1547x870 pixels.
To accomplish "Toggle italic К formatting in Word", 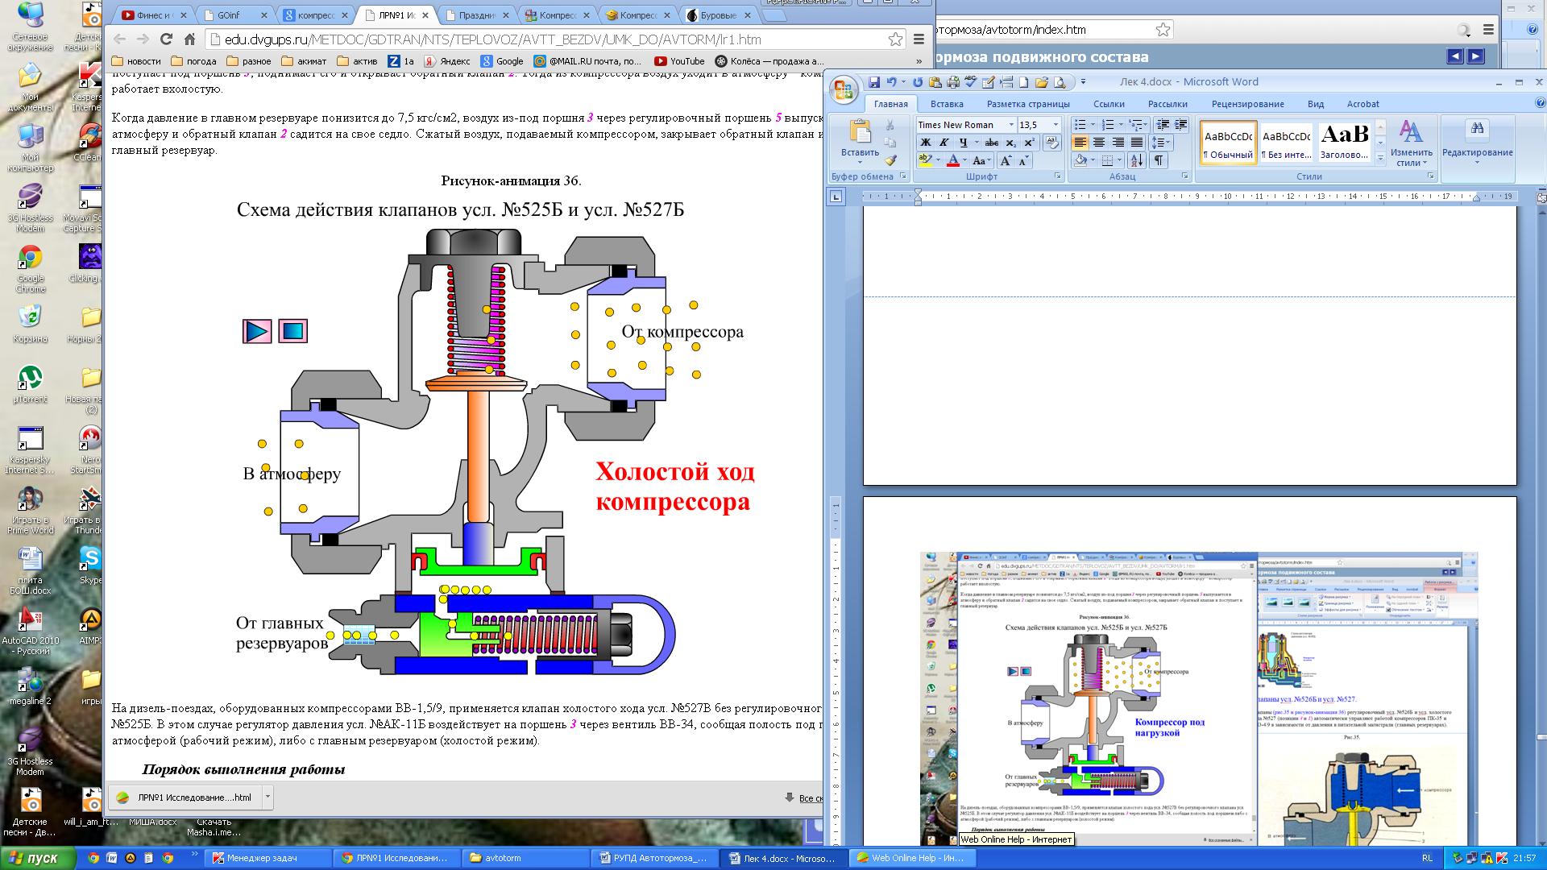I will (944, 143).
